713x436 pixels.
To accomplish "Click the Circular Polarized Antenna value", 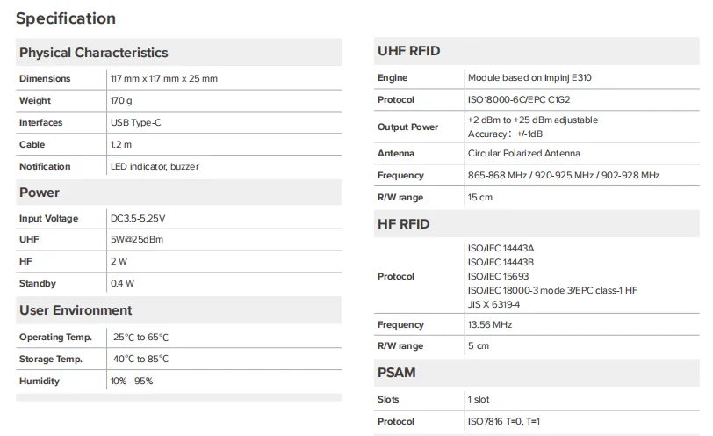I will 523,154.
